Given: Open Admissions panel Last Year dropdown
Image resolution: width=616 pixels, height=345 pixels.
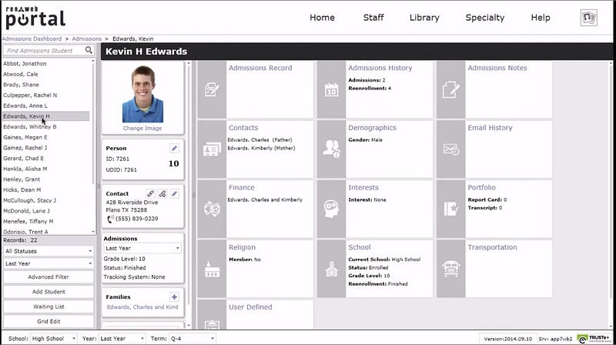Looking at the screenshot, I should [x=142, y=248].
